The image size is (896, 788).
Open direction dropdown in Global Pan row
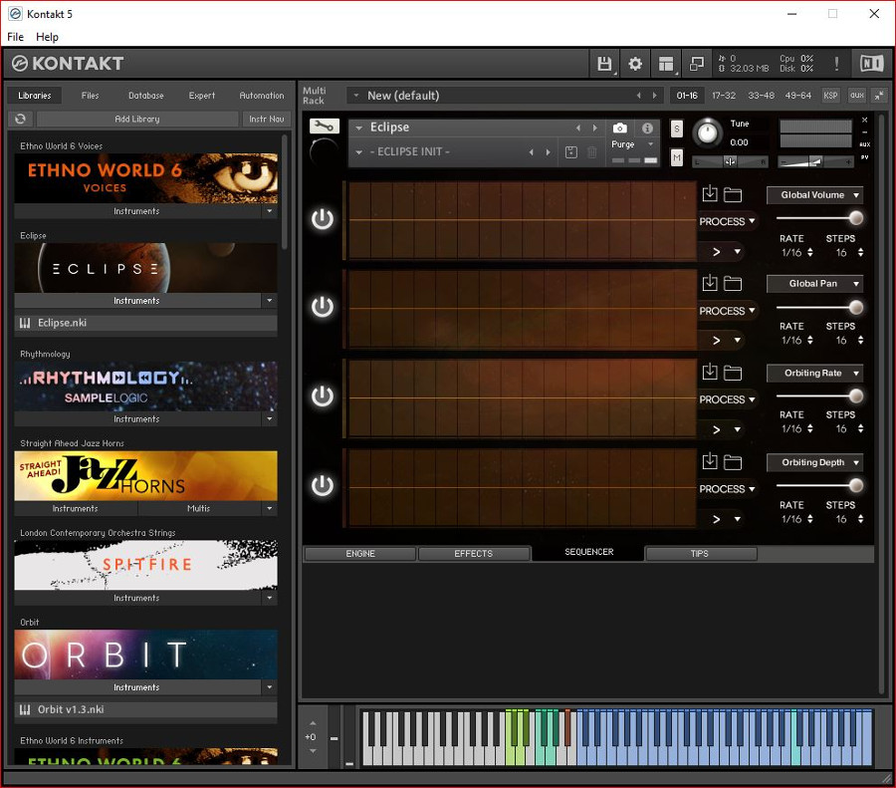738,341
